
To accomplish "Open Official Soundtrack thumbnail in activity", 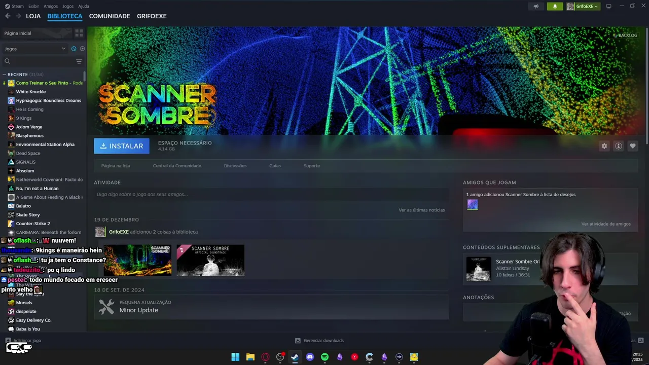I will click(x=210, y=260).
